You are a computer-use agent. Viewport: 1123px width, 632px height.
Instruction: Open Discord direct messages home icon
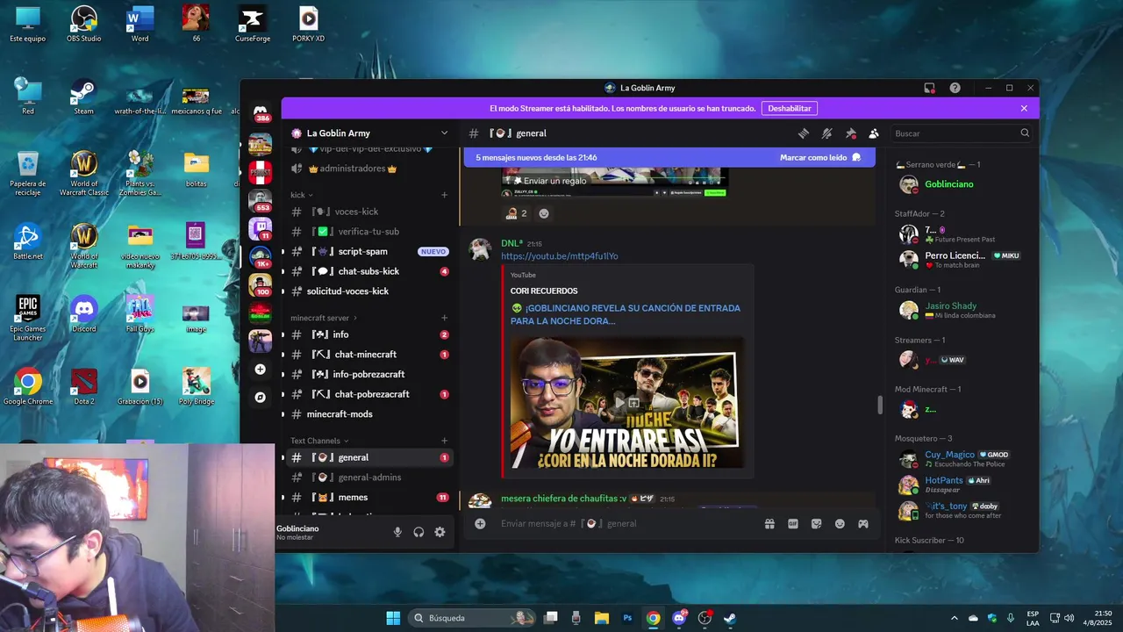click(260, 111)
